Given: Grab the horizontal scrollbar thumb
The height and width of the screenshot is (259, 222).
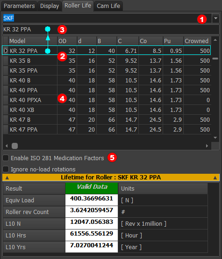Looking at the screenshot, I should [14, 146].
